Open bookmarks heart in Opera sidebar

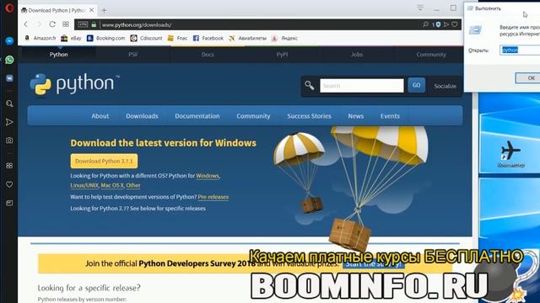tap(9, 184)
